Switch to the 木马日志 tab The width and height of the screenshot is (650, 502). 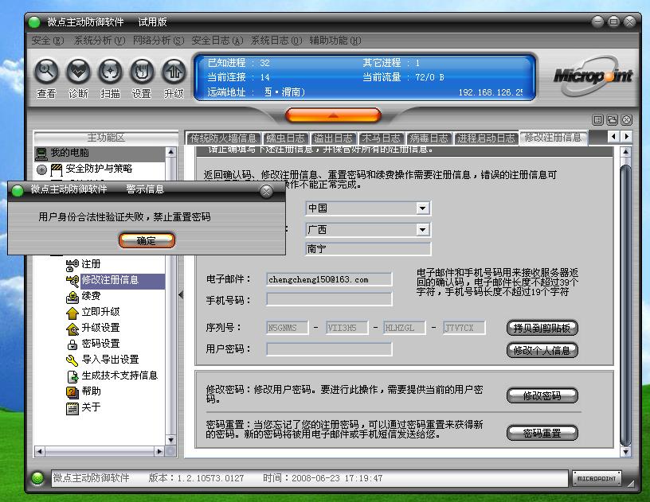click(x=381, y=138)
